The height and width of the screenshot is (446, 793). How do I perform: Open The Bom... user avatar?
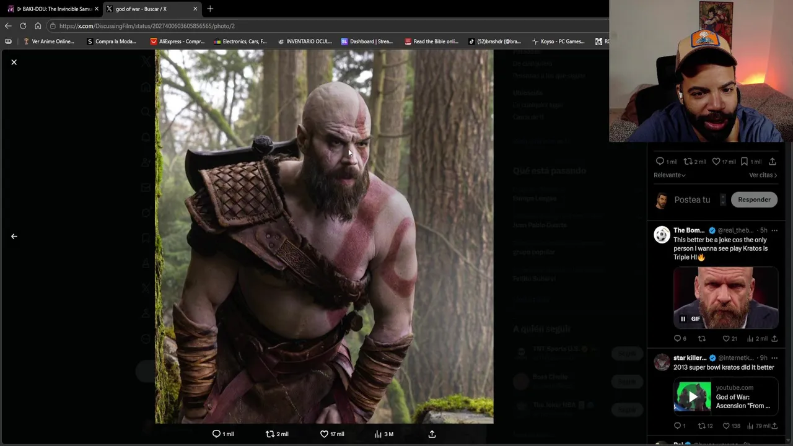pyautogui.click(x=662, y=234)
